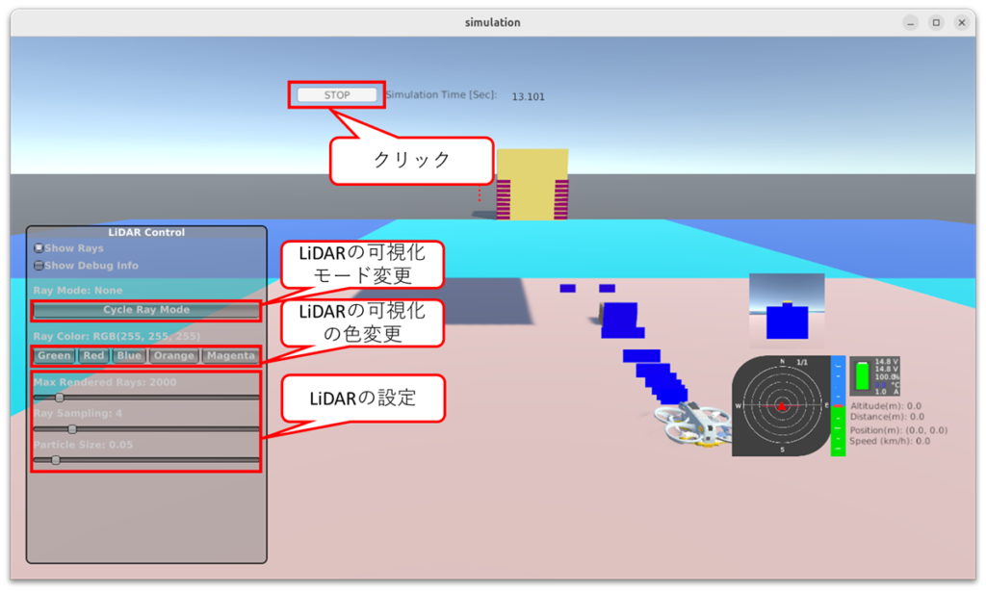The width and height of the screenshot is (986, 592).
Task: Click the green battery level icon
Action: pyautogui.click(x=862, y=375)
